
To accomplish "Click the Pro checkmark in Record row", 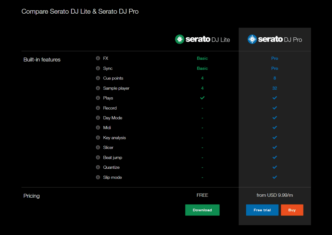I will pyautogui.click(x=275, y=108).
